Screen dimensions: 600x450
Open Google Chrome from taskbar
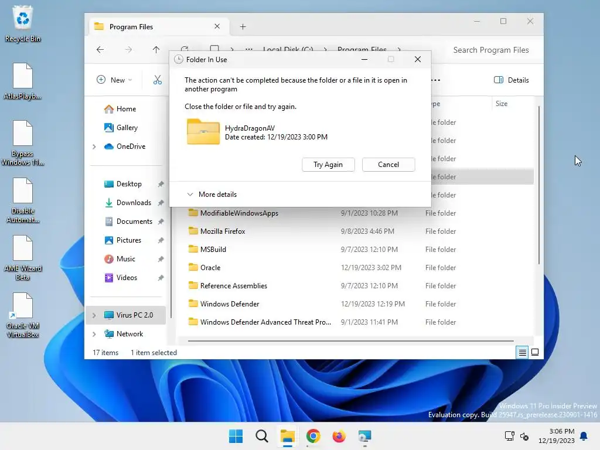(x=313, y=436)
